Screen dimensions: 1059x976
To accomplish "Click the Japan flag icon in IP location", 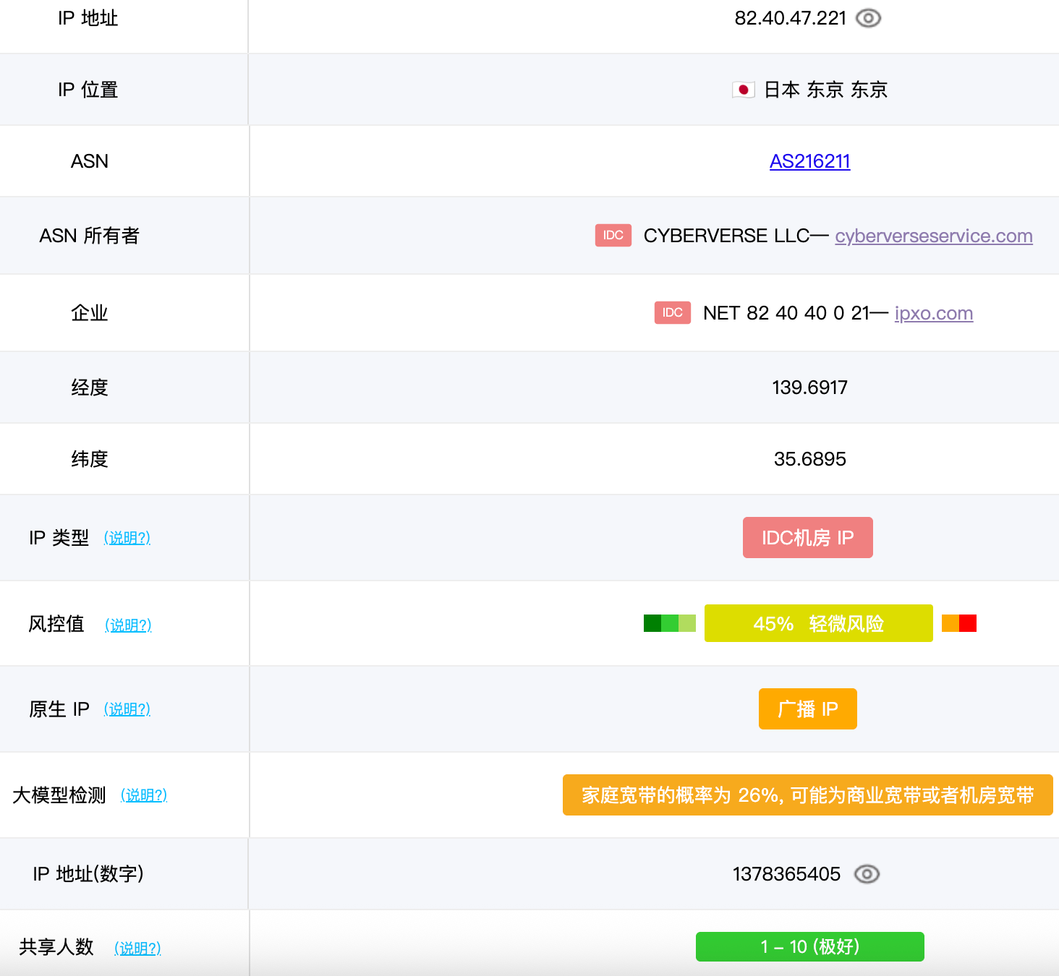I will (x=743, y=90).
